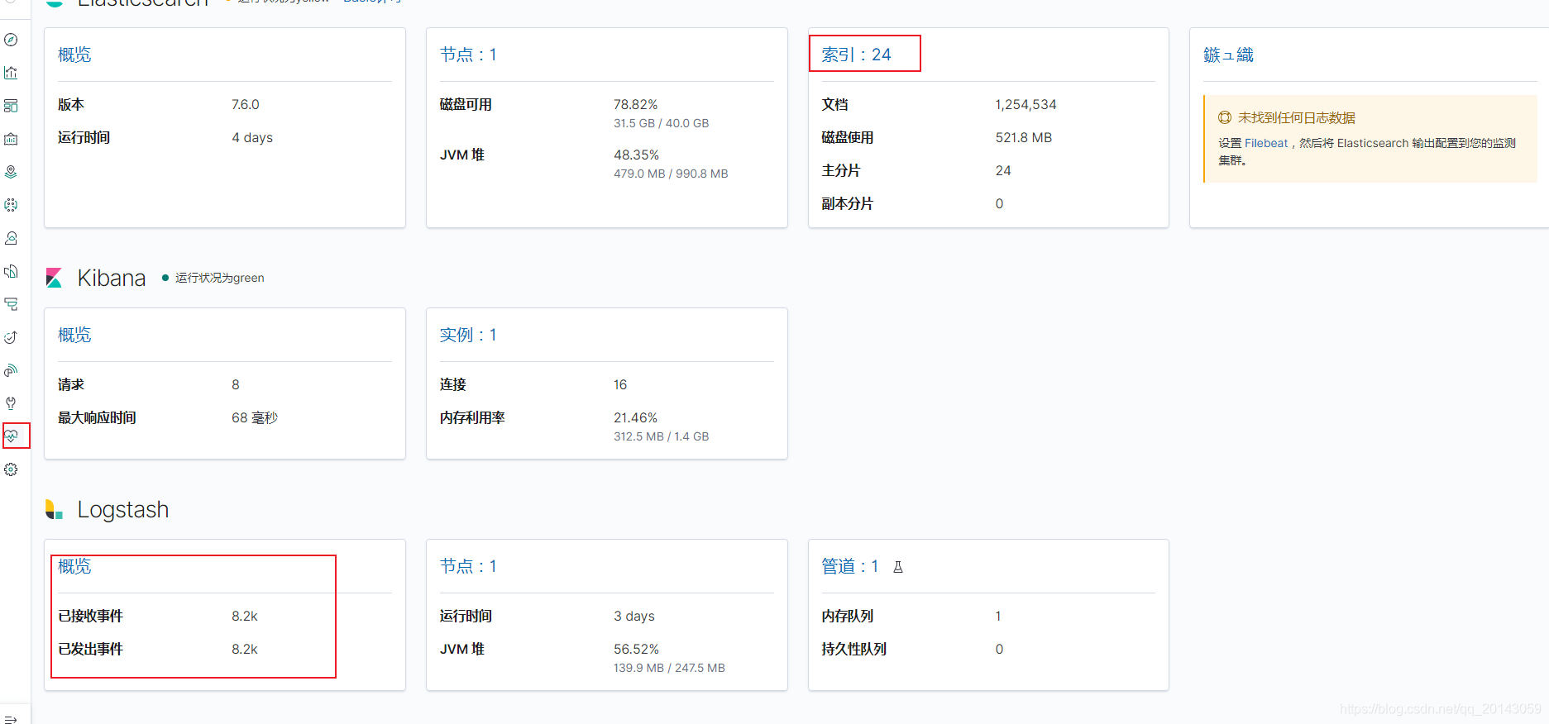Click the JVM heap value 48.35%
Image resolution: width=1549 pixels, height=724 pixels.
(636, 155)
